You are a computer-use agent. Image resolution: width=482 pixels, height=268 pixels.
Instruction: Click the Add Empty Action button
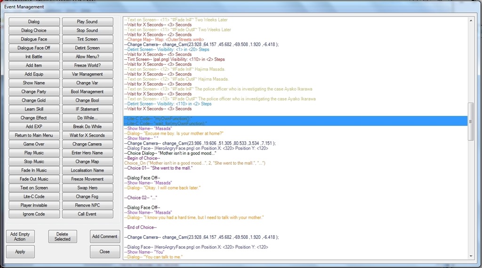[20, 237]
